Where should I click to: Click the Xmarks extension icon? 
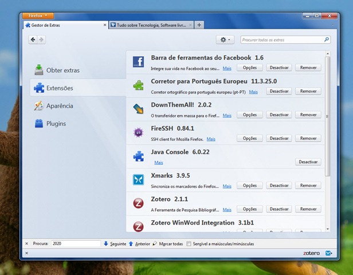tap(138, 179)
